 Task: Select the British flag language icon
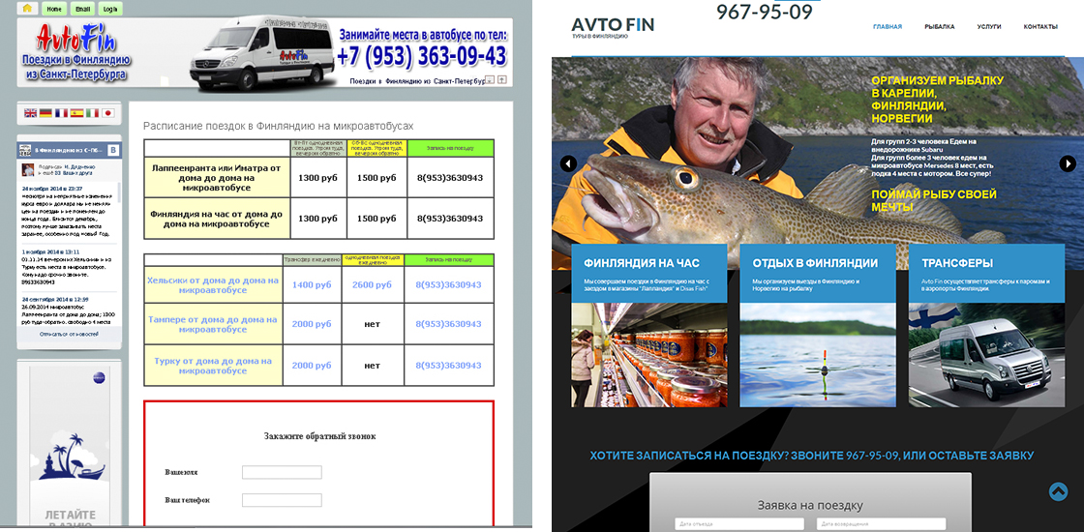(31, 113)
